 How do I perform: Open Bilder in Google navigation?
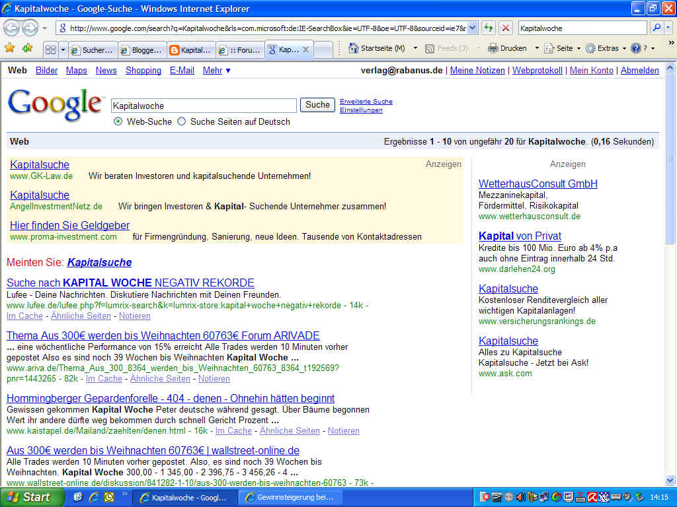(x=47, y=70)
